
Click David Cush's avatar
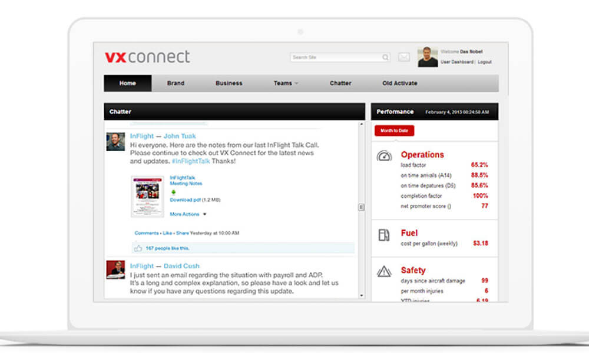pos(115,269)
